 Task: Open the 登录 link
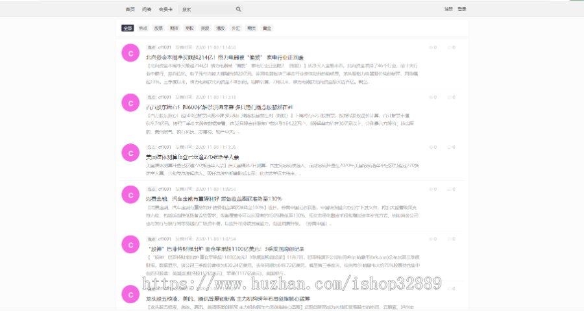[x=462, y=9]
